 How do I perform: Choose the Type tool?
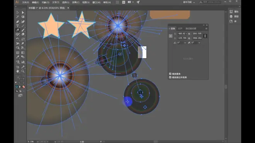17,26
